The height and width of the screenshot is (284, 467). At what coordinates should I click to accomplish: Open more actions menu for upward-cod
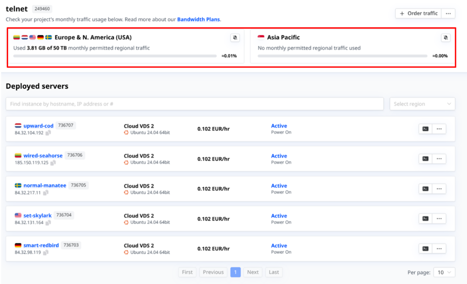coord(439,129)
